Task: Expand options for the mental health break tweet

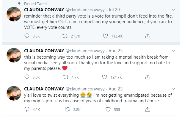Action: tap(173, 51)
